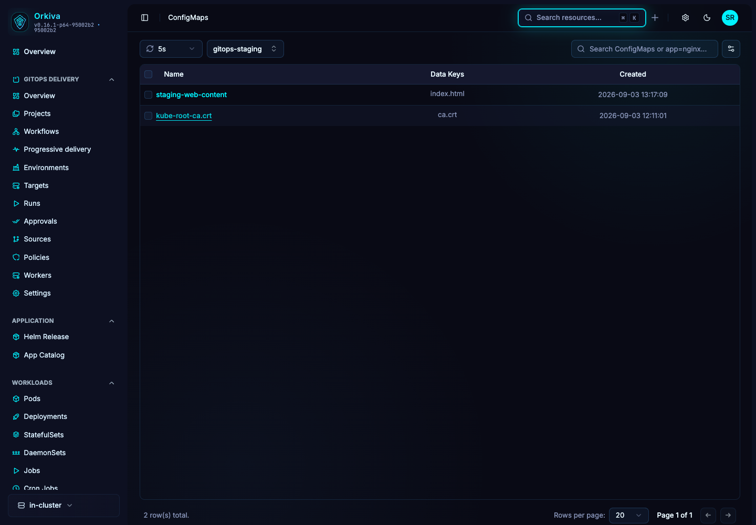The width and height of the screenshot is (756, 525).
Task: Collapse the Workloads section
Action: pos(111,383)
